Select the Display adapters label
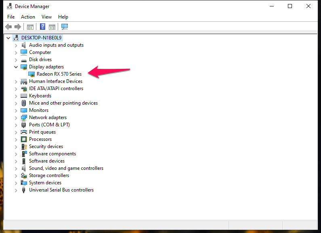 (x=46, y=67)
